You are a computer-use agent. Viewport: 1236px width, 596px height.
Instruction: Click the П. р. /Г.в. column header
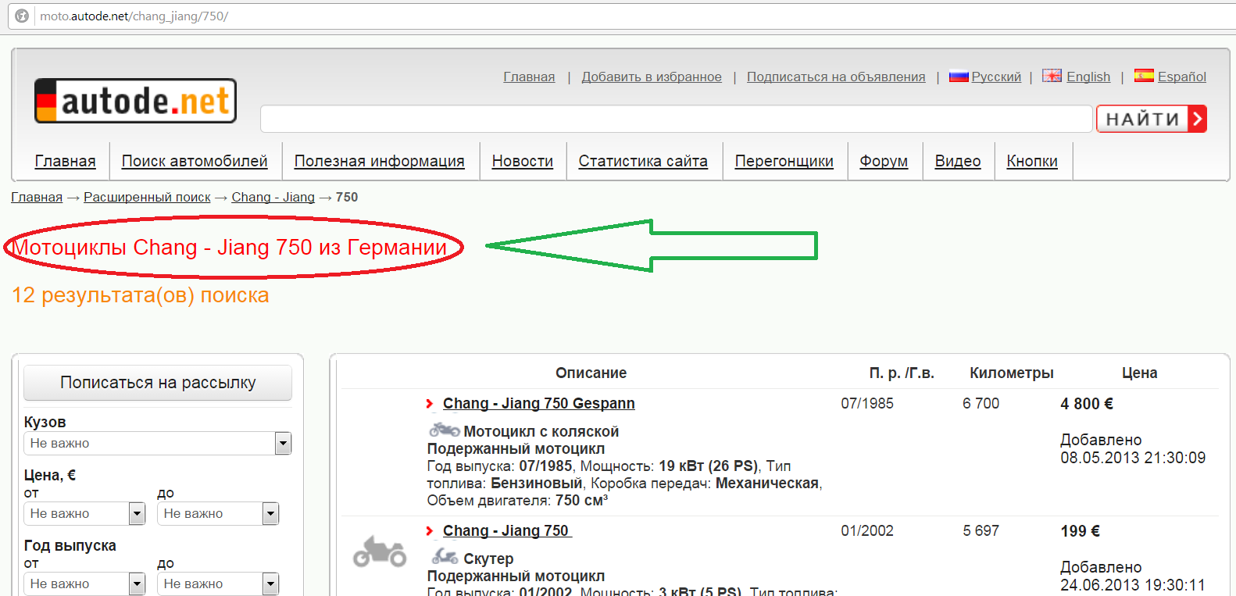pyautogui.click(x=902, y=373)
